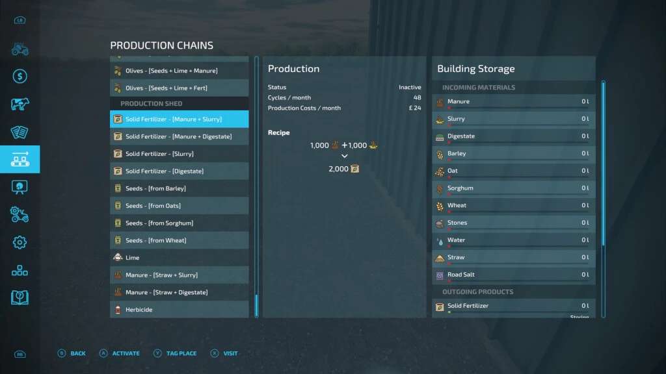Open the settings gear sidebar icon
Screen dimensions: 666x374
(20, 243)
